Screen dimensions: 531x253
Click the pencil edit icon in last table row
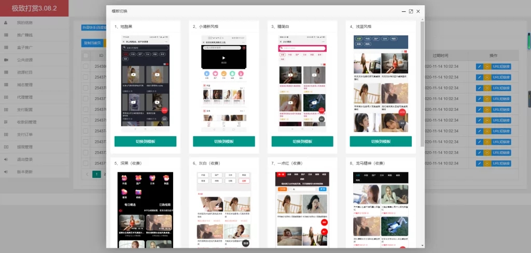479,163
